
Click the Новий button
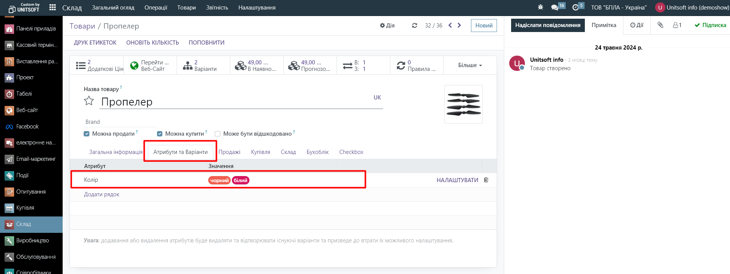point(484,26)
